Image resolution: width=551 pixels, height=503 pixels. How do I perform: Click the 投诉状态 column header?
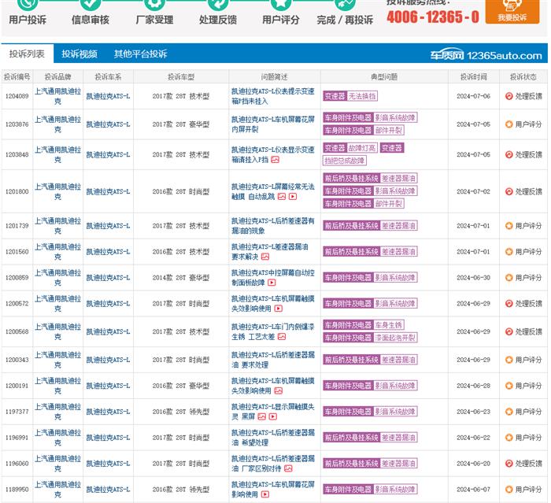pos(523,76)
